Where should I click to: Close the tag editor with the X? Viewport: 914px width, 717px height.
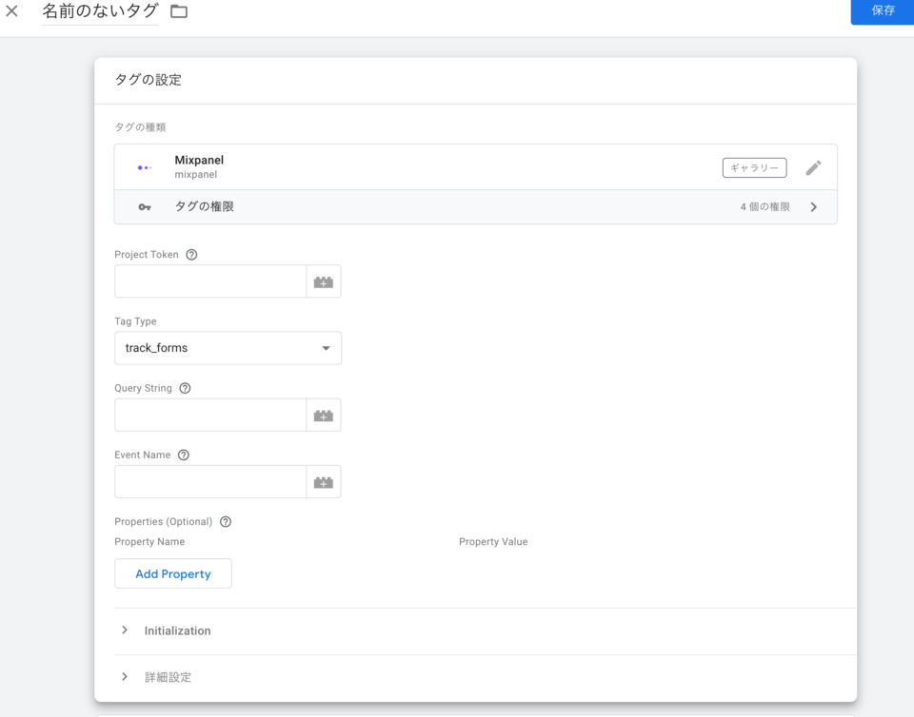12,12
